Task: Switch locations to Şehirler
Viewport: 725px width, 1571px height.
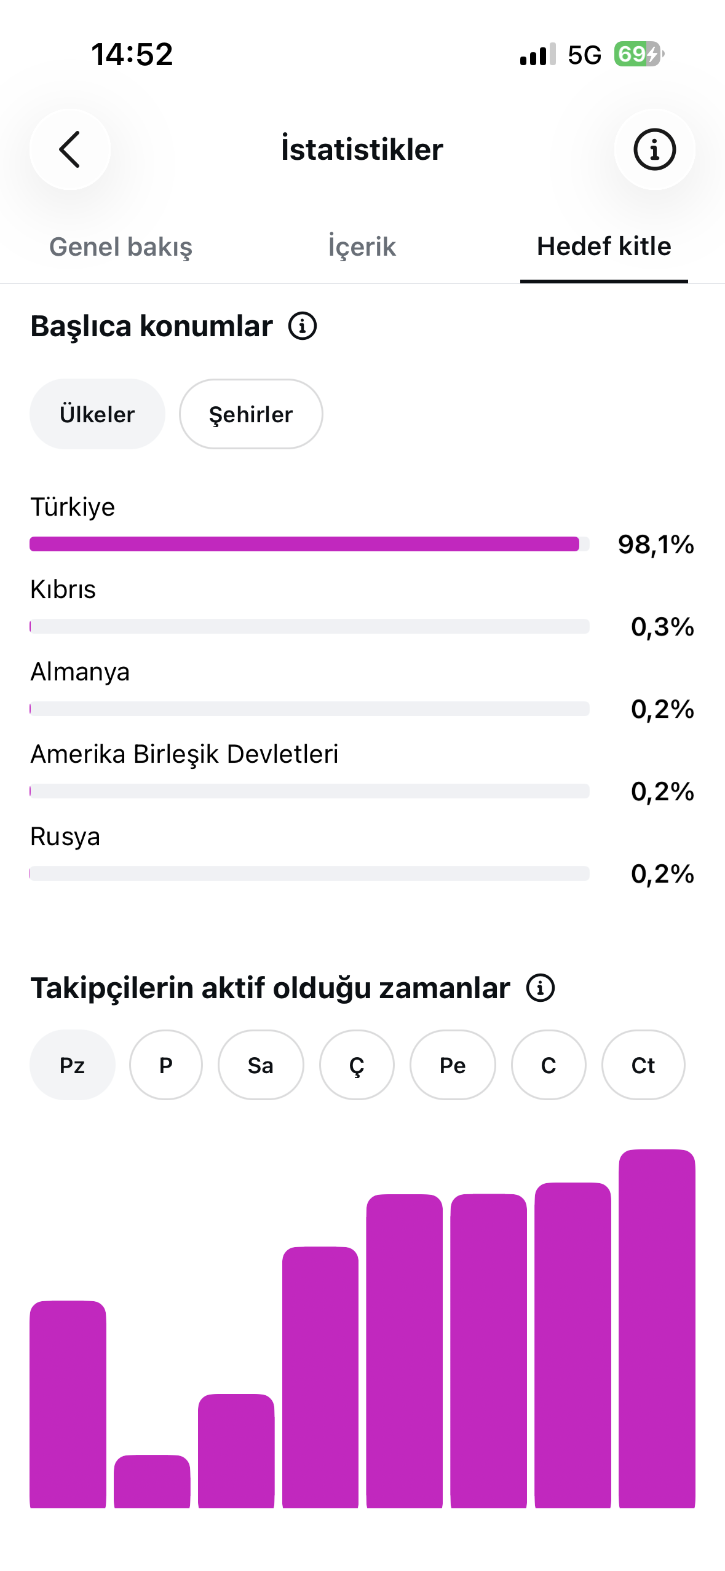Action: [251, 414]
